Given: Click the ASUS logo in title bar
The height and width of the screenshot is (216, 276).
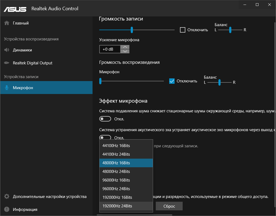Looking at the screenshot, I should point(15,9).
